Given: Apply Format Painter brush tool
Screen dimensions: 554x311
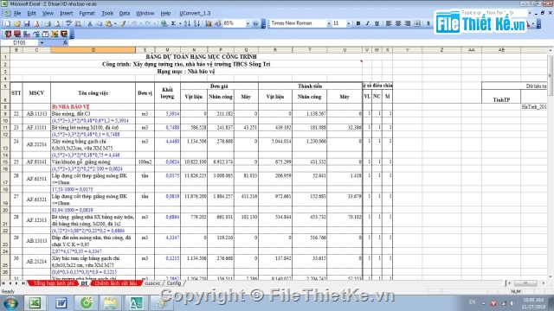Looking at the screenshot, I should [x=123, y=23].
